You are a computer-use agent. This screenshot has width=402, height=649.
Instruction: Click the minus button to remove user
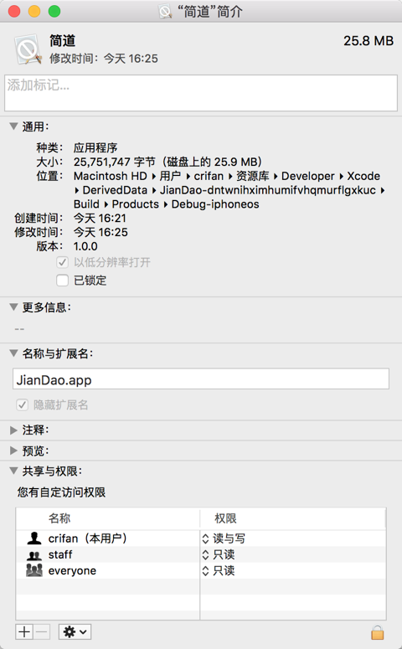tap(41, 631)
